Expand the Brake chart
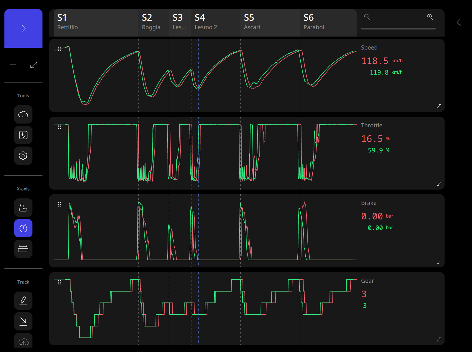The image size is (472, 352). (439, 261)
